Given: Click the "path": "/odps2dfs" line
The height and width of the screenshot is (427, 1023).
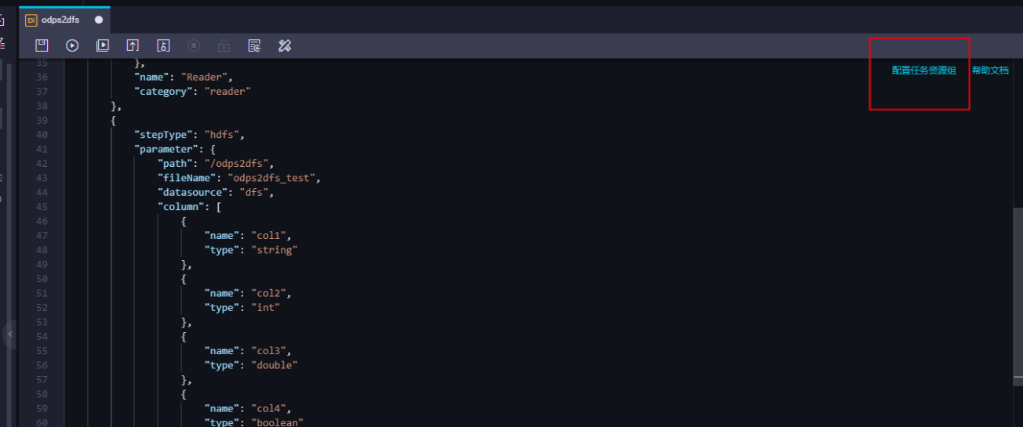Looking at the screenshot, I should 216,164.
